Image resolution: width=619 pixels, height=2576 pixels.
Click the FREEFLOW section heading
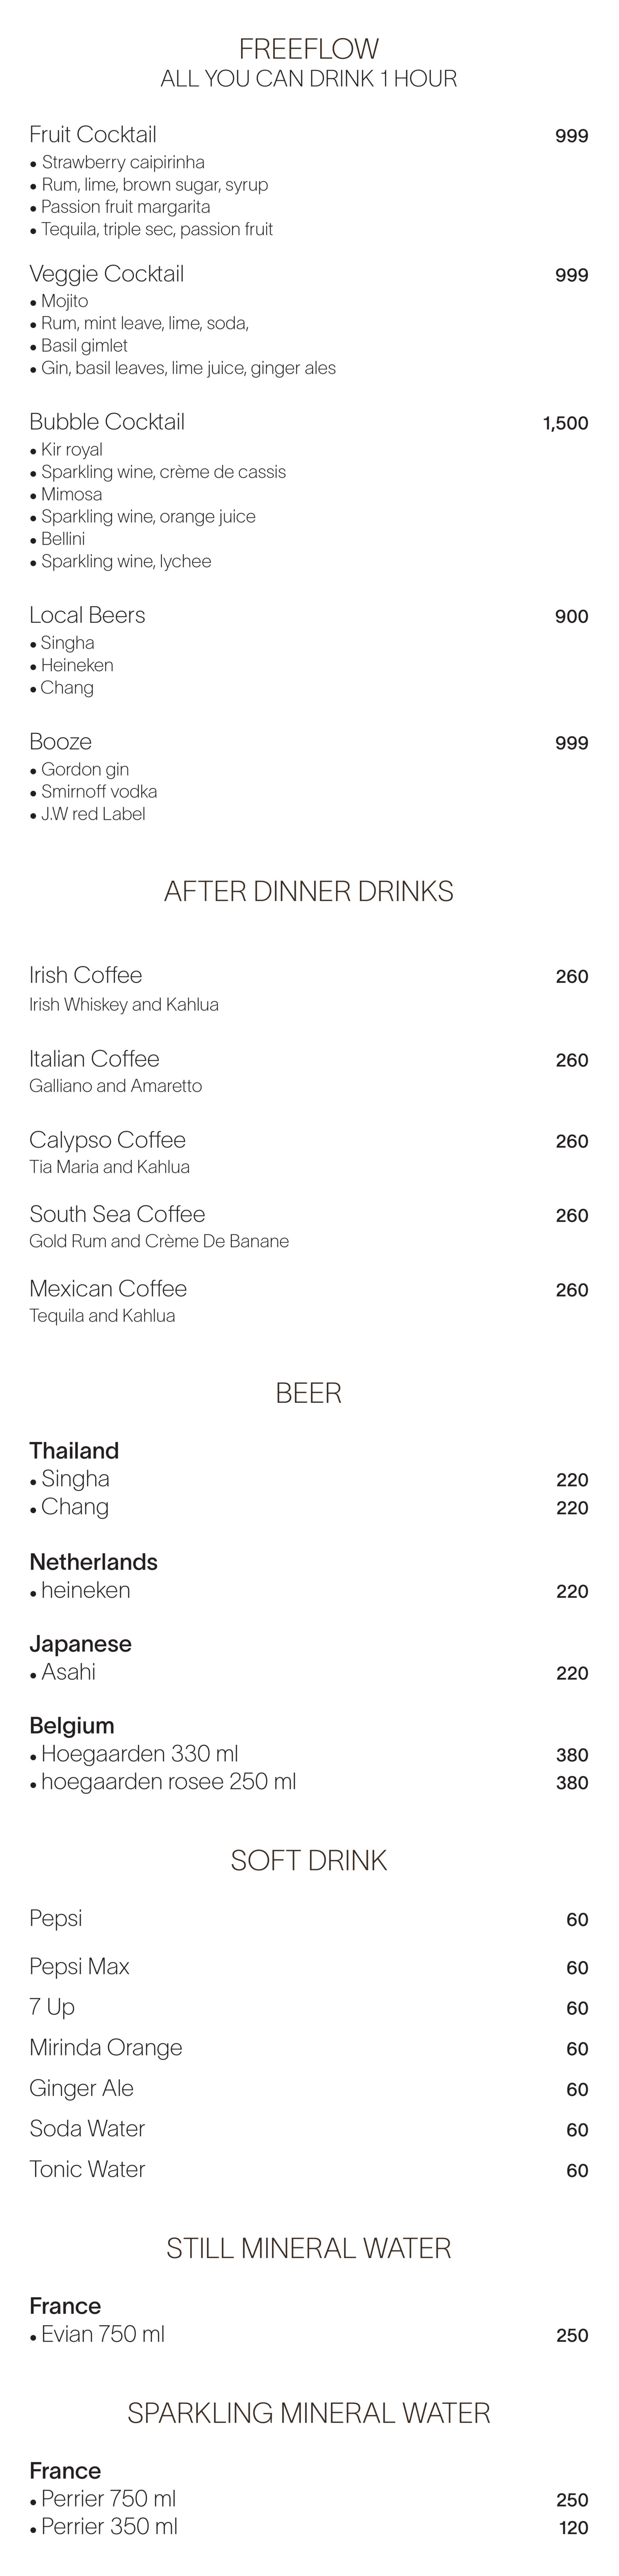(x=309, y=49)
